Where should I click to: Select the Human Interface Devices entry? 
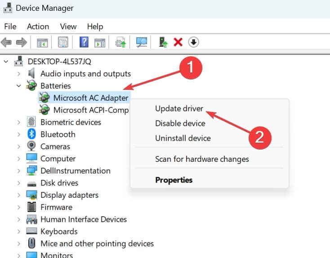(x=83, y=219)
